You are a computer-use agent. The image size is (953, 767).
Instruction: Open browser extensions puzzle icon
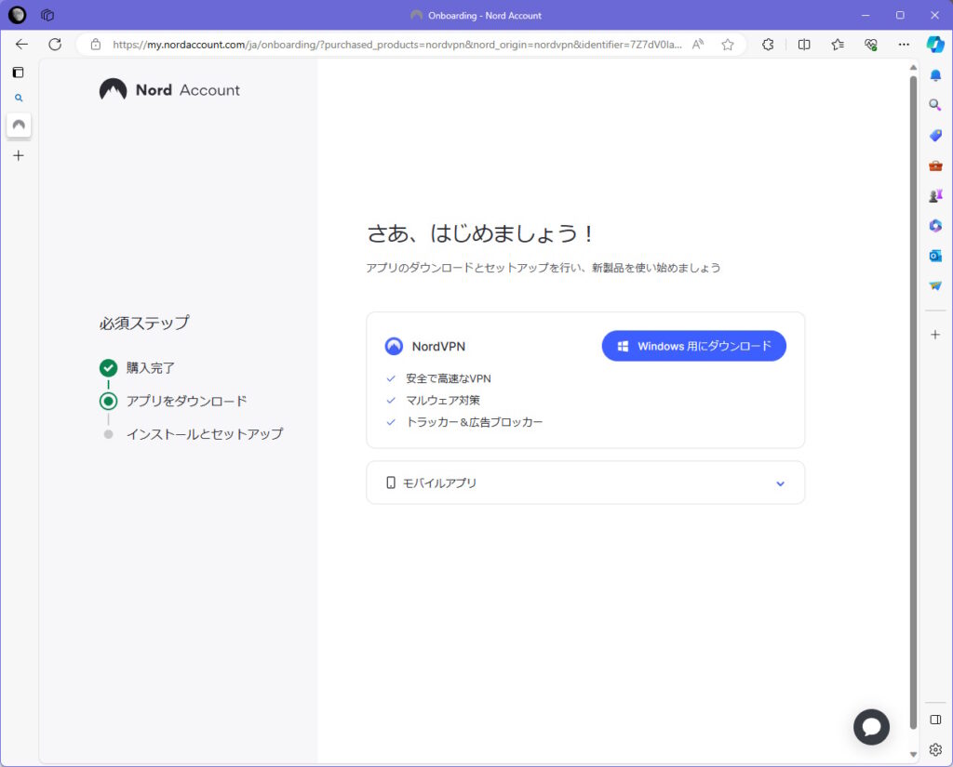pyautogui.click(x=768, y=45)
